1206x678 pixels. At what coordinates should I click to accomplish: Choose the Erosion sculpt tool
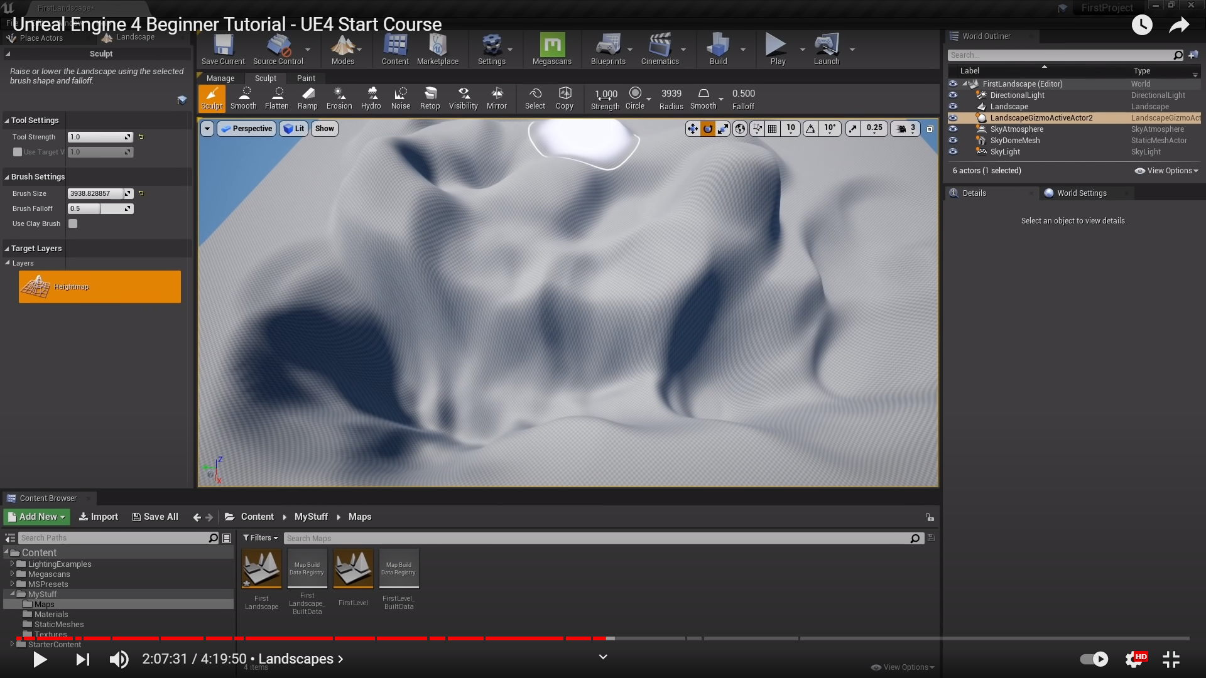click(339, 99)
